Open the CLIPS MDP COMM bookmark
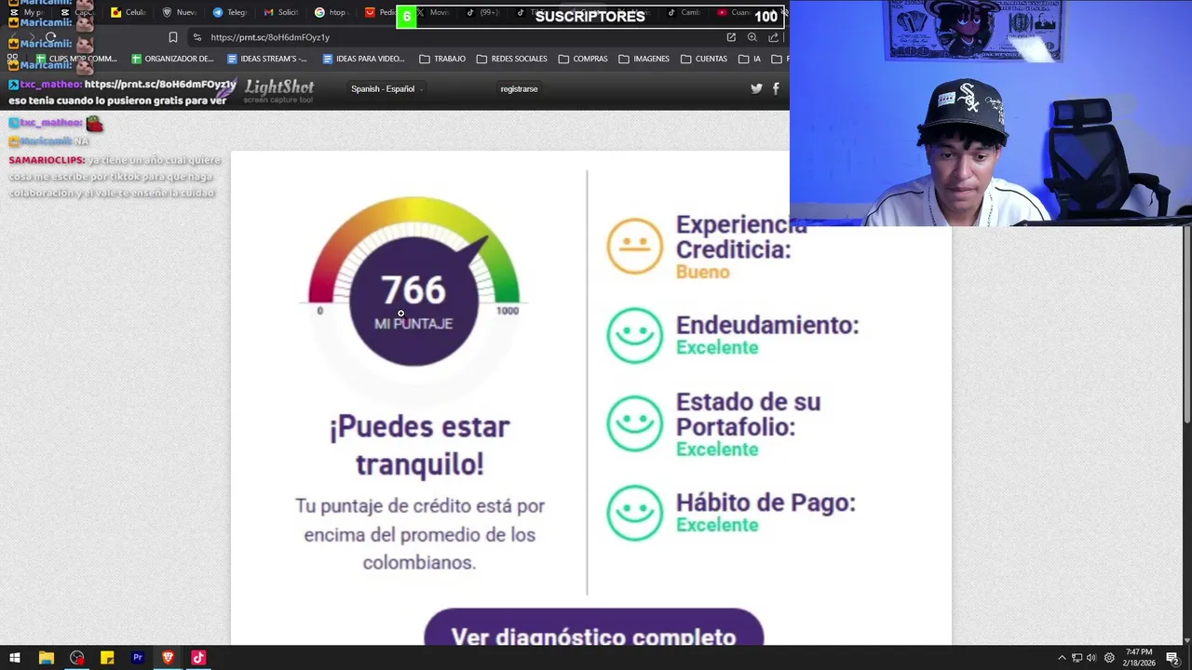Viewport: 1192px width, 670px height. tap(75, 59)
